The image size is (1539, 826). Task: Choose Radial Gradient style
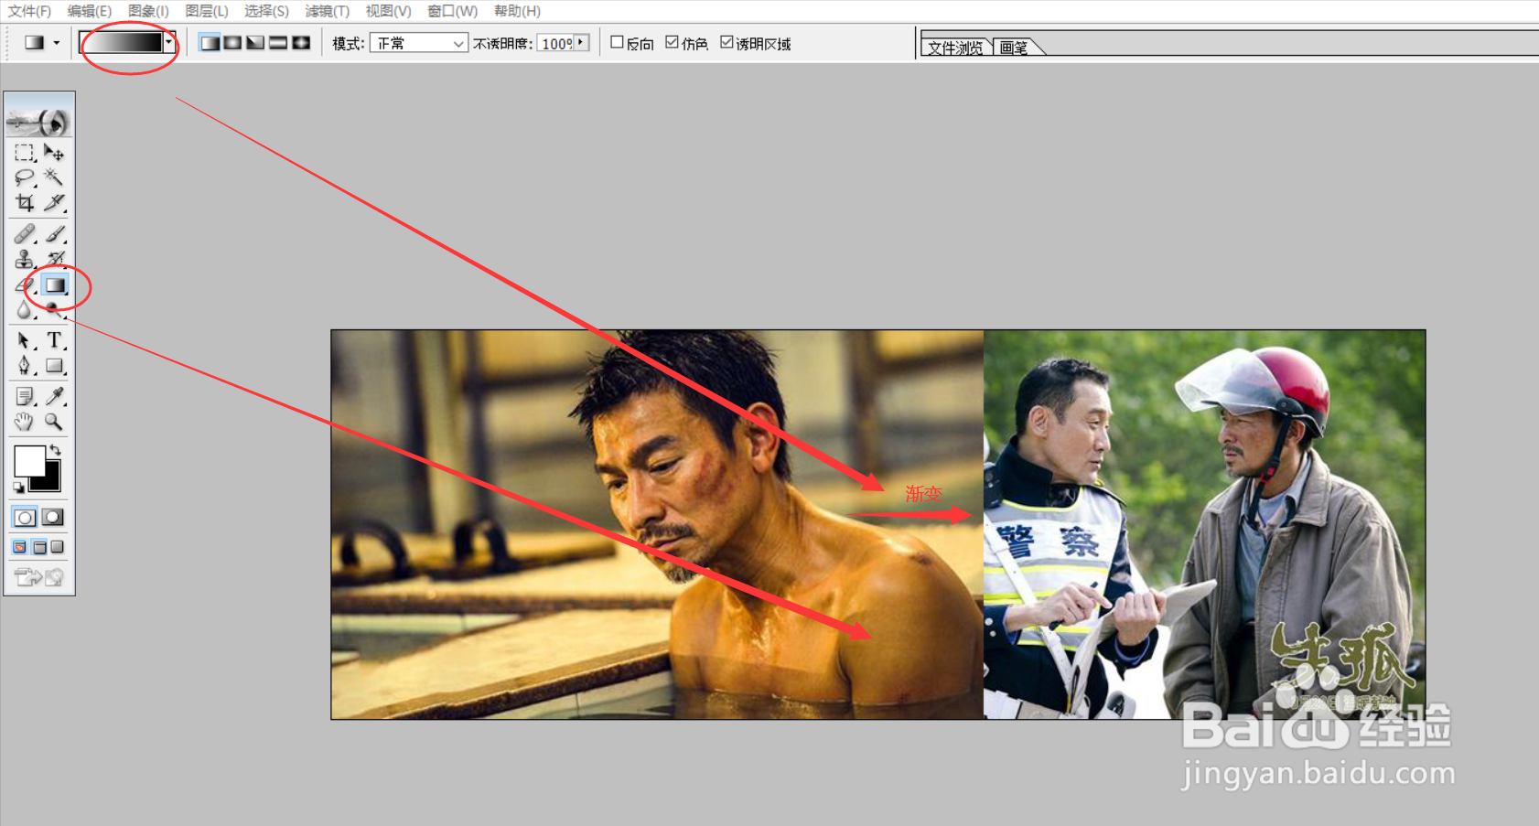pos(232,43)
